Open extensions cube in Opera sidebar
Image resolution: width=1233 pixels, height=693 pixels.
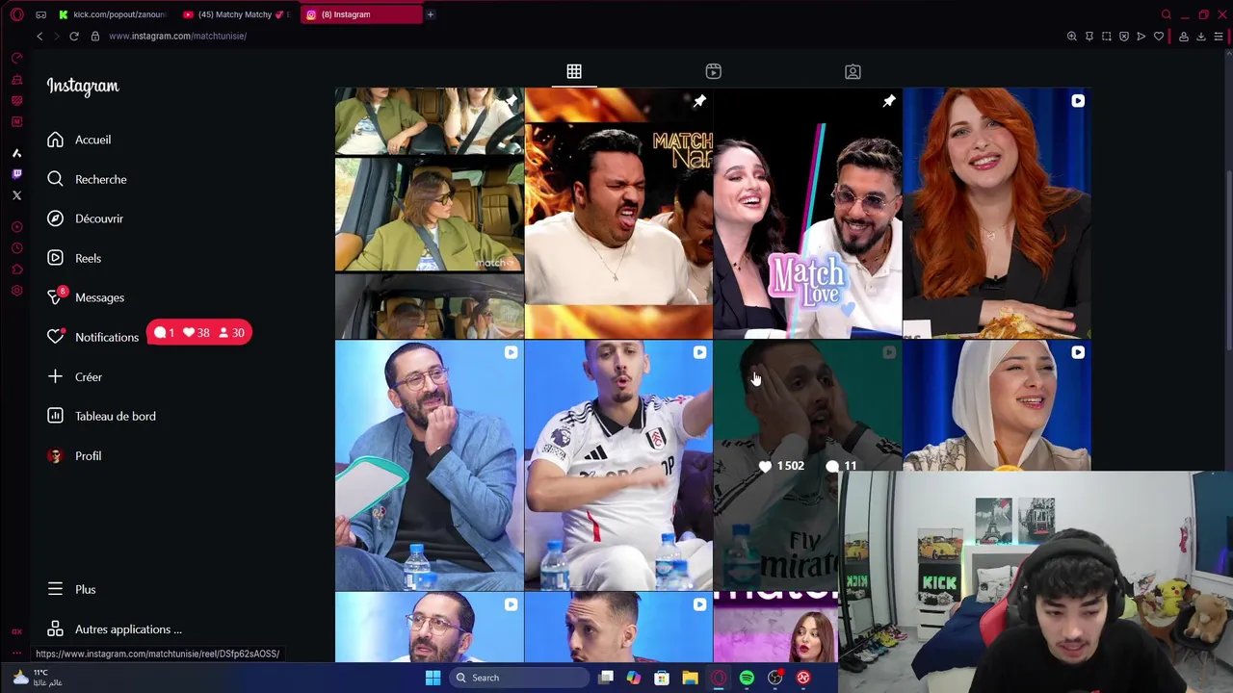click(x=16, y=269)
